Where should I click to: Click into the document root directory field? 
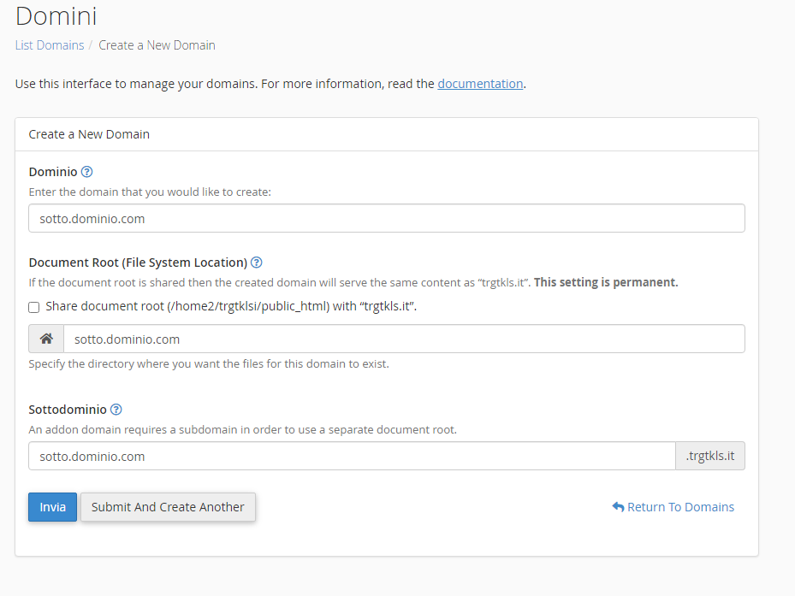tap(403, 339)
